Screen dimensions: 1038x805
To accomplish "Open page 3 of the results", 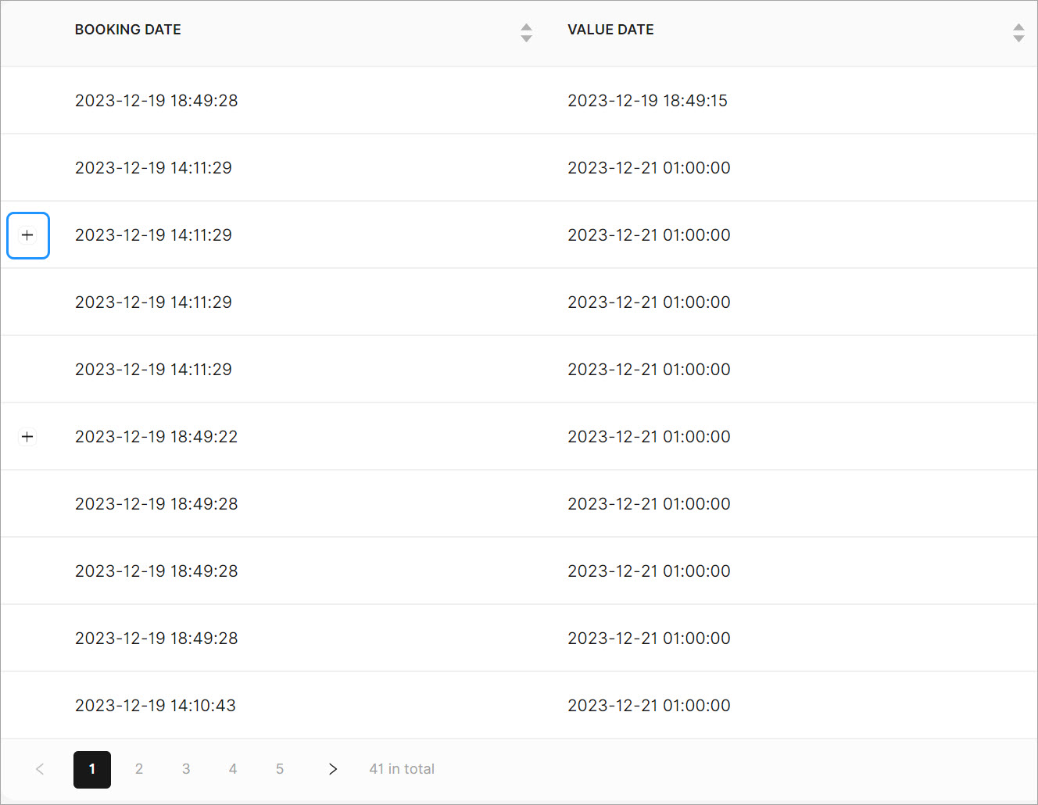I will 186,769.
